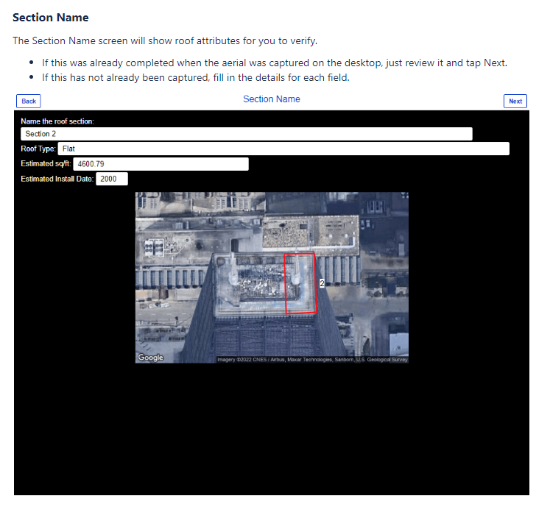
Task: Click the "Roof Type:" label
Action: click(x=38, y=149)
